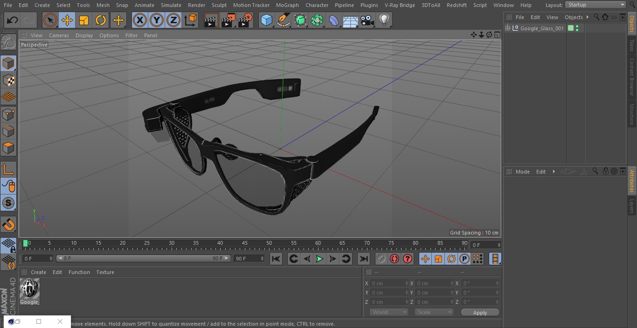637x328 pixels.
Task: Switch to the Content Browser side tab
Action: tap(632, 77)
